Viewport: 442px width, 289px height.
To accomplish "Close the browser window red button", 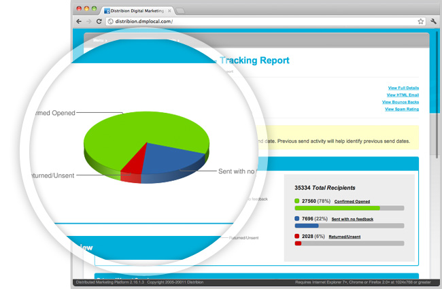I will (x=79, y=8).
